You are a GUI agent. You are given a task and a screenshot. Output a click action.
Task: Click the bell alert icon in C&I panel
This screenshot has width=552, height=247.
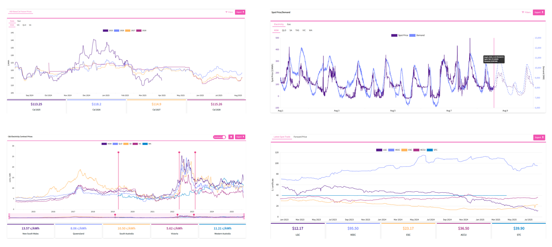(231, 137)
